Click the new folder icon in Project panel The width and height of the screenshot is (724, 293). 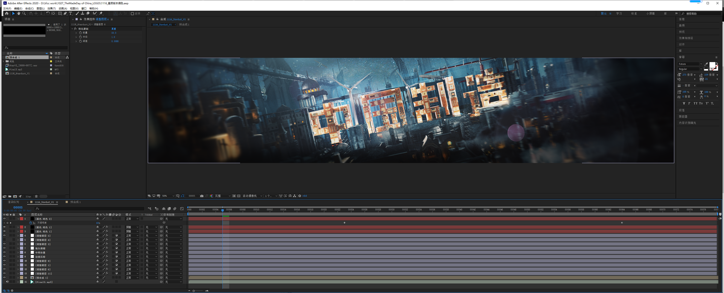[x=10, y=196]
